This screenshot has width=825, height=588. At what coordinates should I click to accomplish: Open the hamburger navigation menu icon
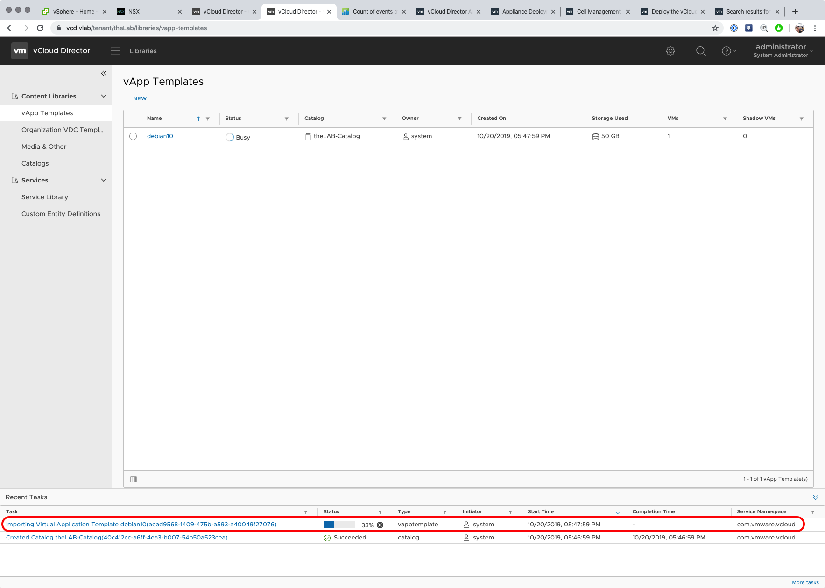click(x=116, y=51)
